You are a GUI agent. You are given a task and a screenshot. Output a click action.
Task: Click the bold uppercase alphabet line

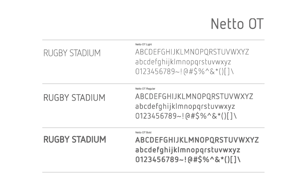pos(197,140)
